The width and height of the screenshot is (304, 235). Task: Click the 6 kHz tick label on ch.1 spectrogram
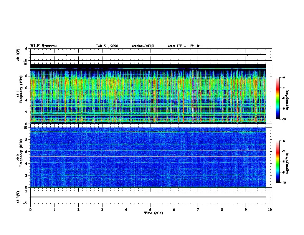click(x=27, y=88)
